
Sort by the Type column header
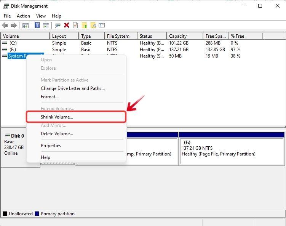coord(91,36)
